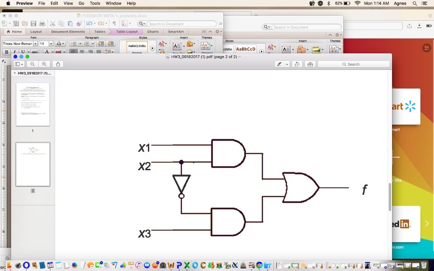Image resolution: width=434 pixels, height=271 pixels.
Task: Click the Preview document vertical scrollbar
Action: click(390, 197)
